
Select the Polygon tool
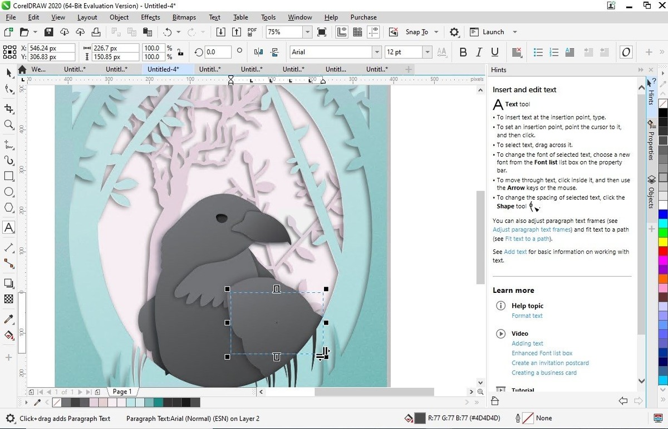(9, 207)
